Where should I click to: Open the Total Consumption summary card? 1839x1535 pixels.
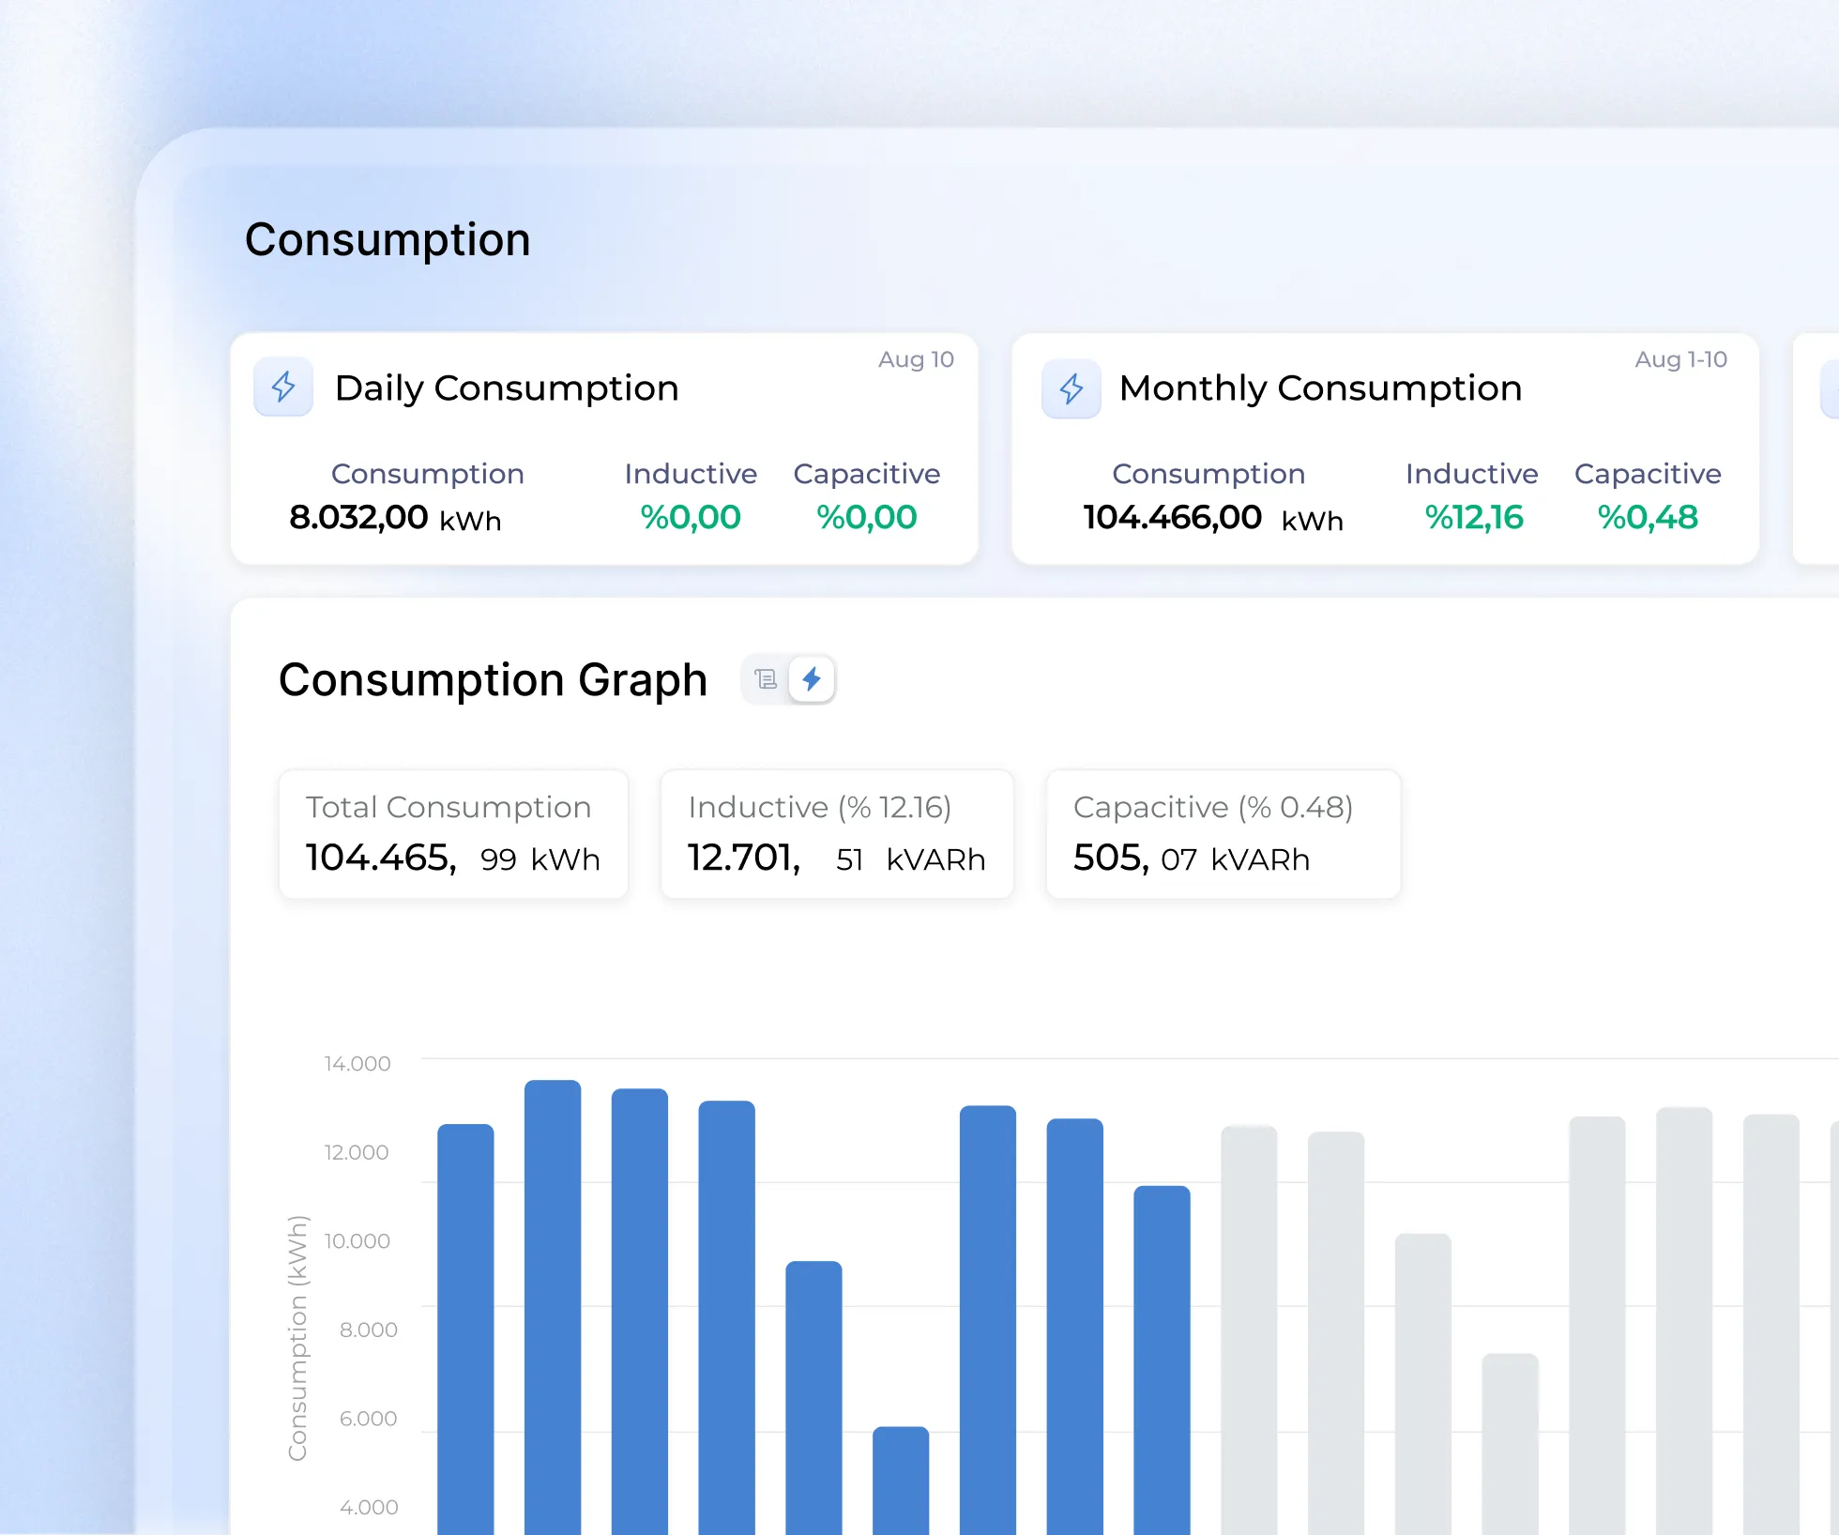(x=453, y=834)
